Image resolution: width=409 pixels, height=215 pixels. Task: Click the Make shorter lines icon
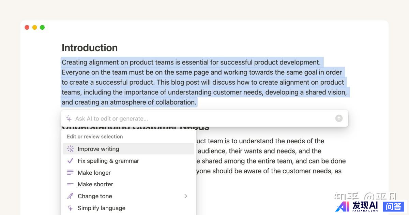(70, 184)
